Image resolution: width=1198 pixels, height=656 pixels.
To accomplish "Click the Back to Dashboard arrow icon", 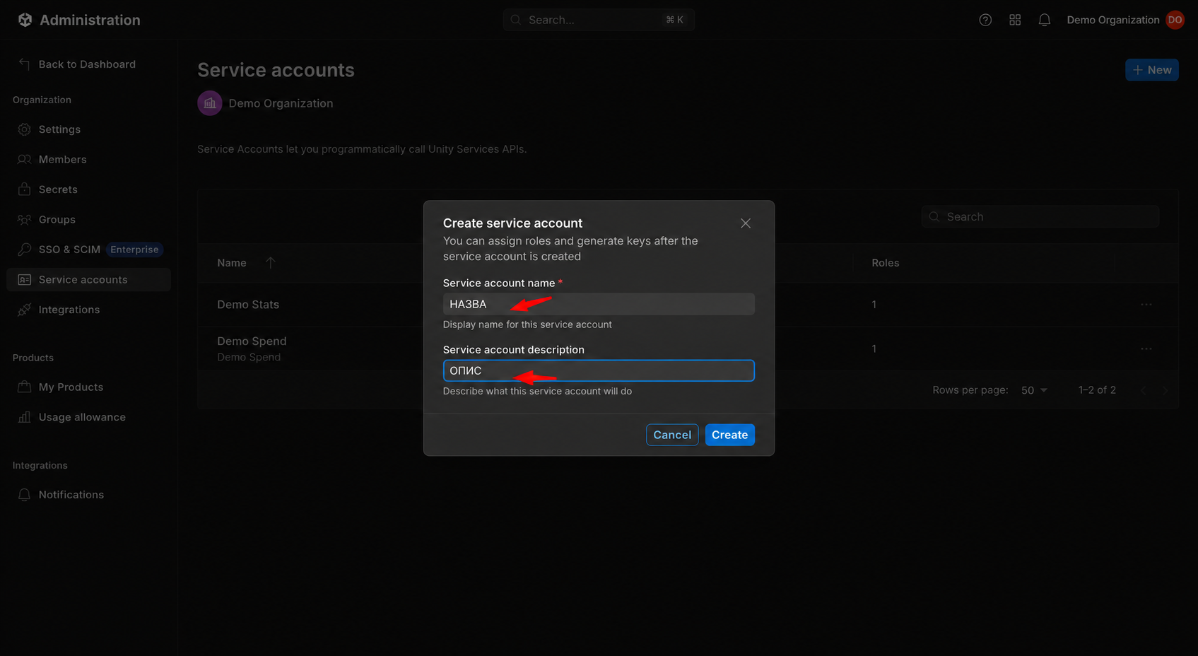I will pyautogui.click(x=24, y=64).
